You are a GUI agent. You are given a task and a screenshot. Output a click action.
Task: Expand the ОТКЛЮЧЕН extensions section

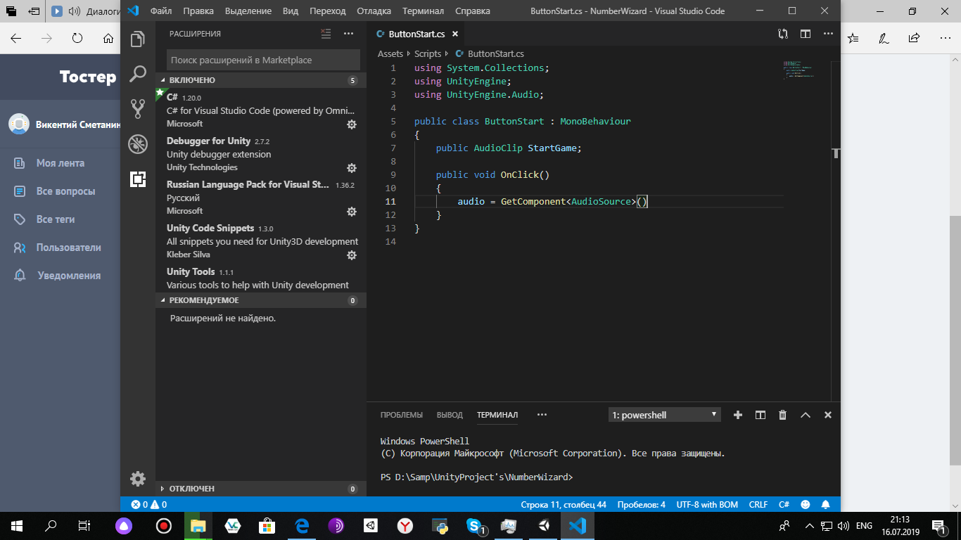[260, 489]
